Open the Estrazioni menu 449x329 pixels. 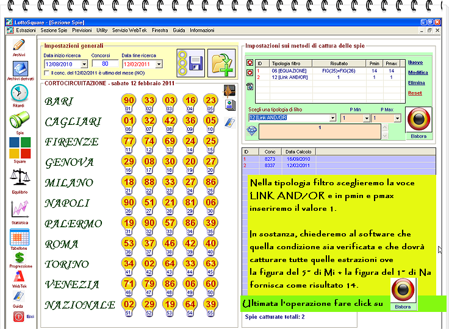26,30
